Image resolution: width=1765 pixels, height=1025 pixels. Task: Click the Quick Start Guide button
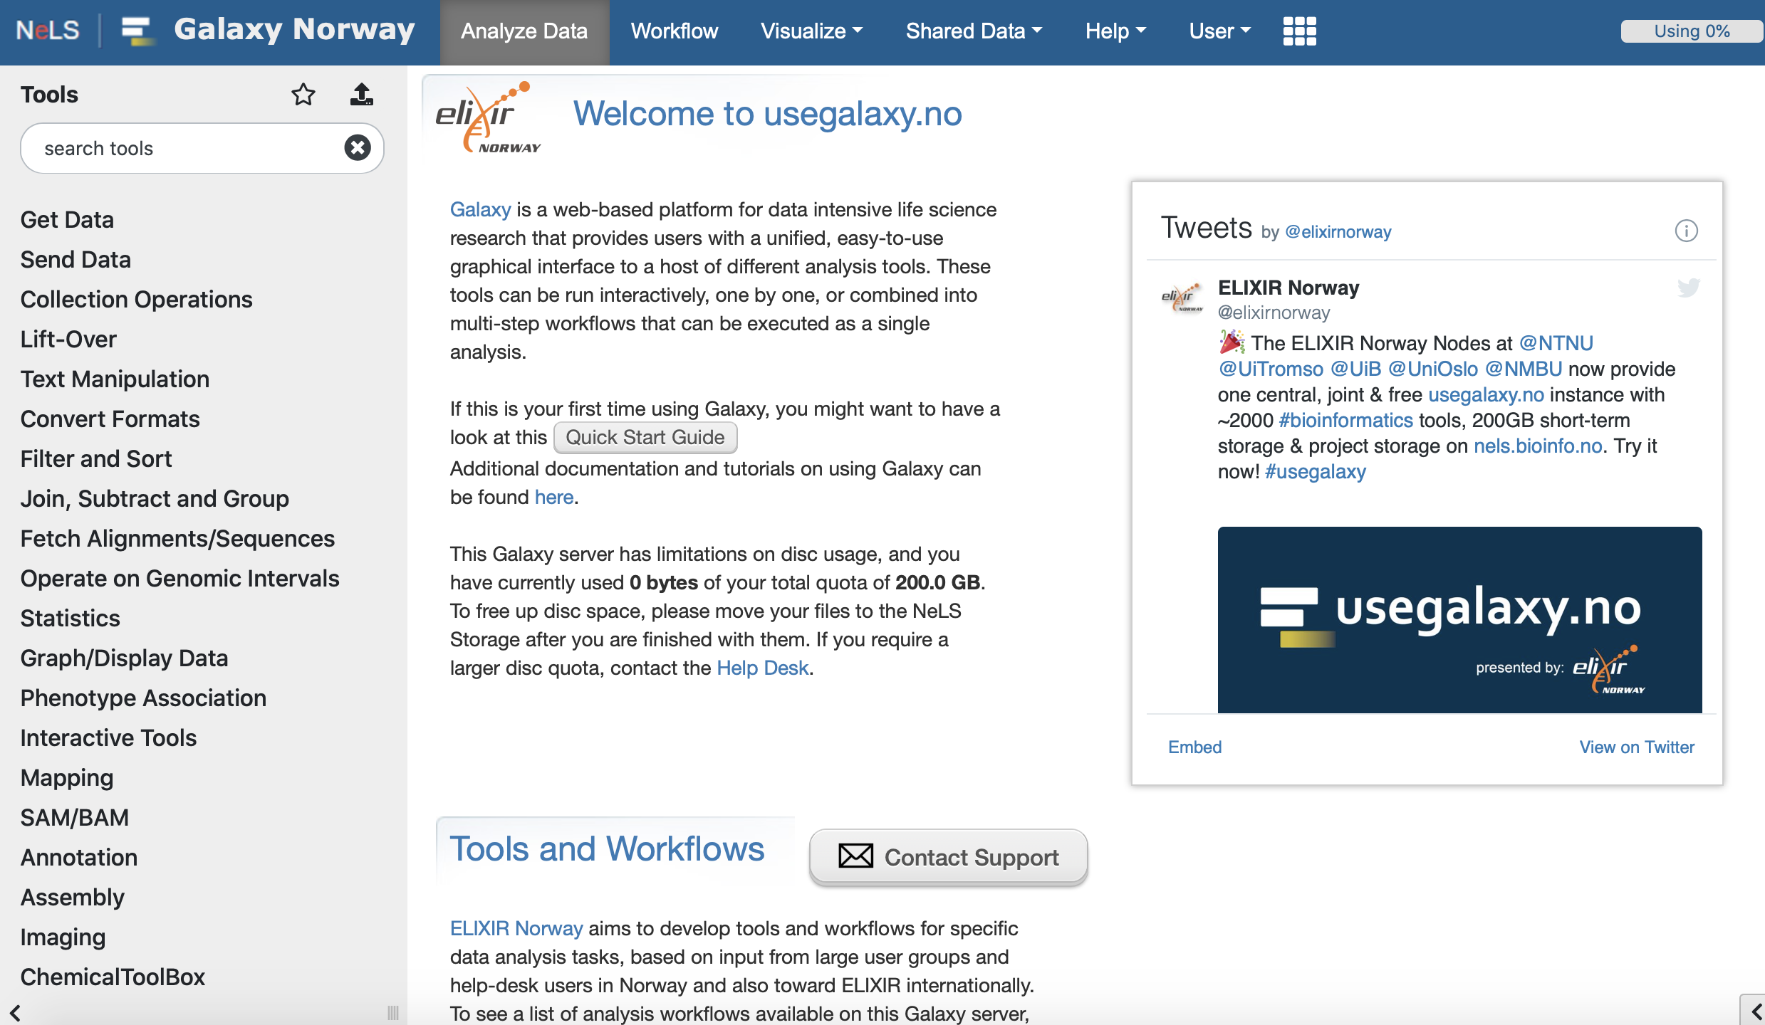(645, 437)
